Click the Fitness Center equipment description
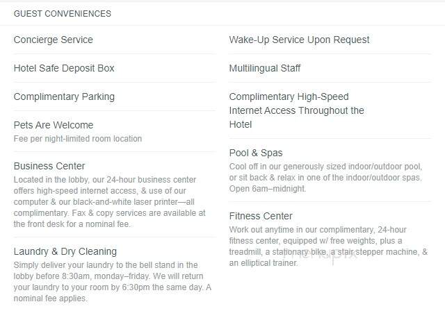 click(328, 246)
